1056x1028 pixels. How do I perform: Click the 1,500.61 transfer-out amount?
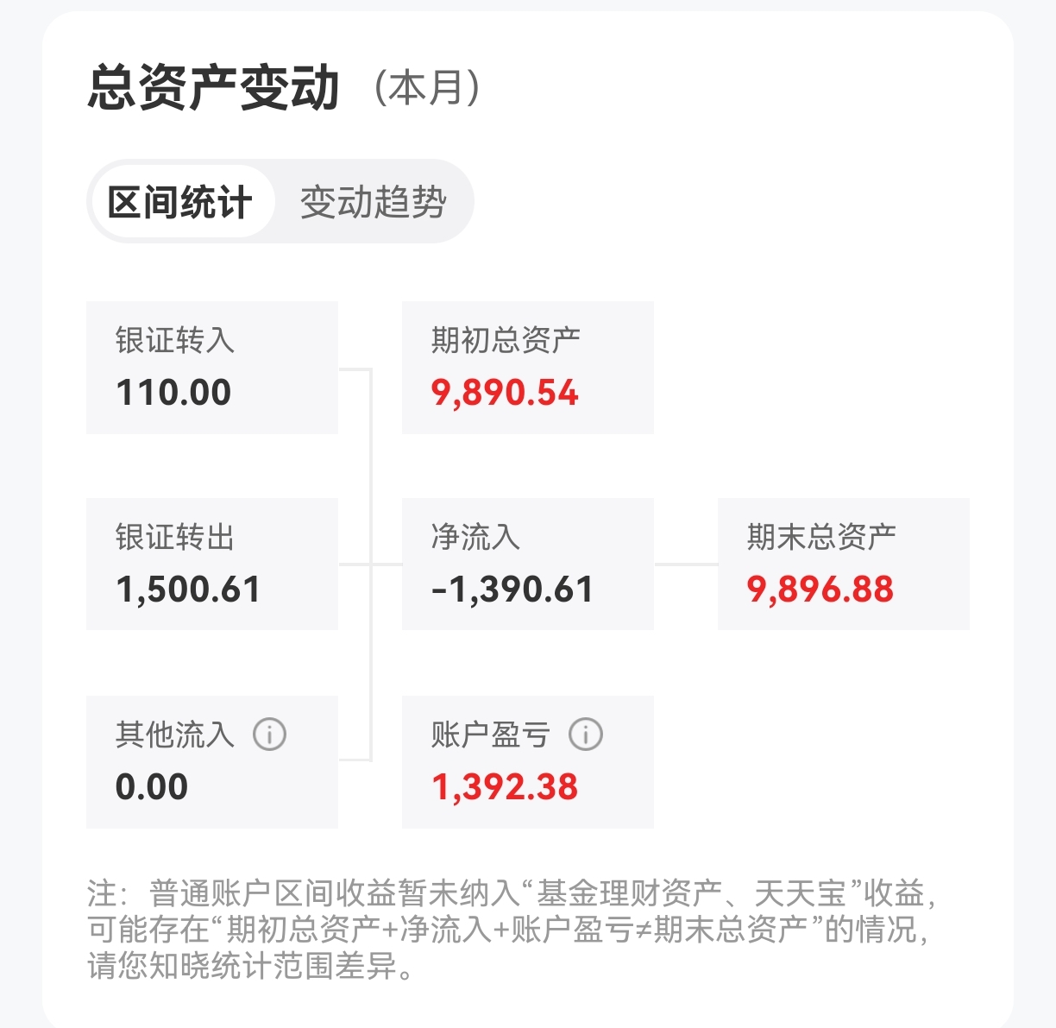(x=188, y=590)
